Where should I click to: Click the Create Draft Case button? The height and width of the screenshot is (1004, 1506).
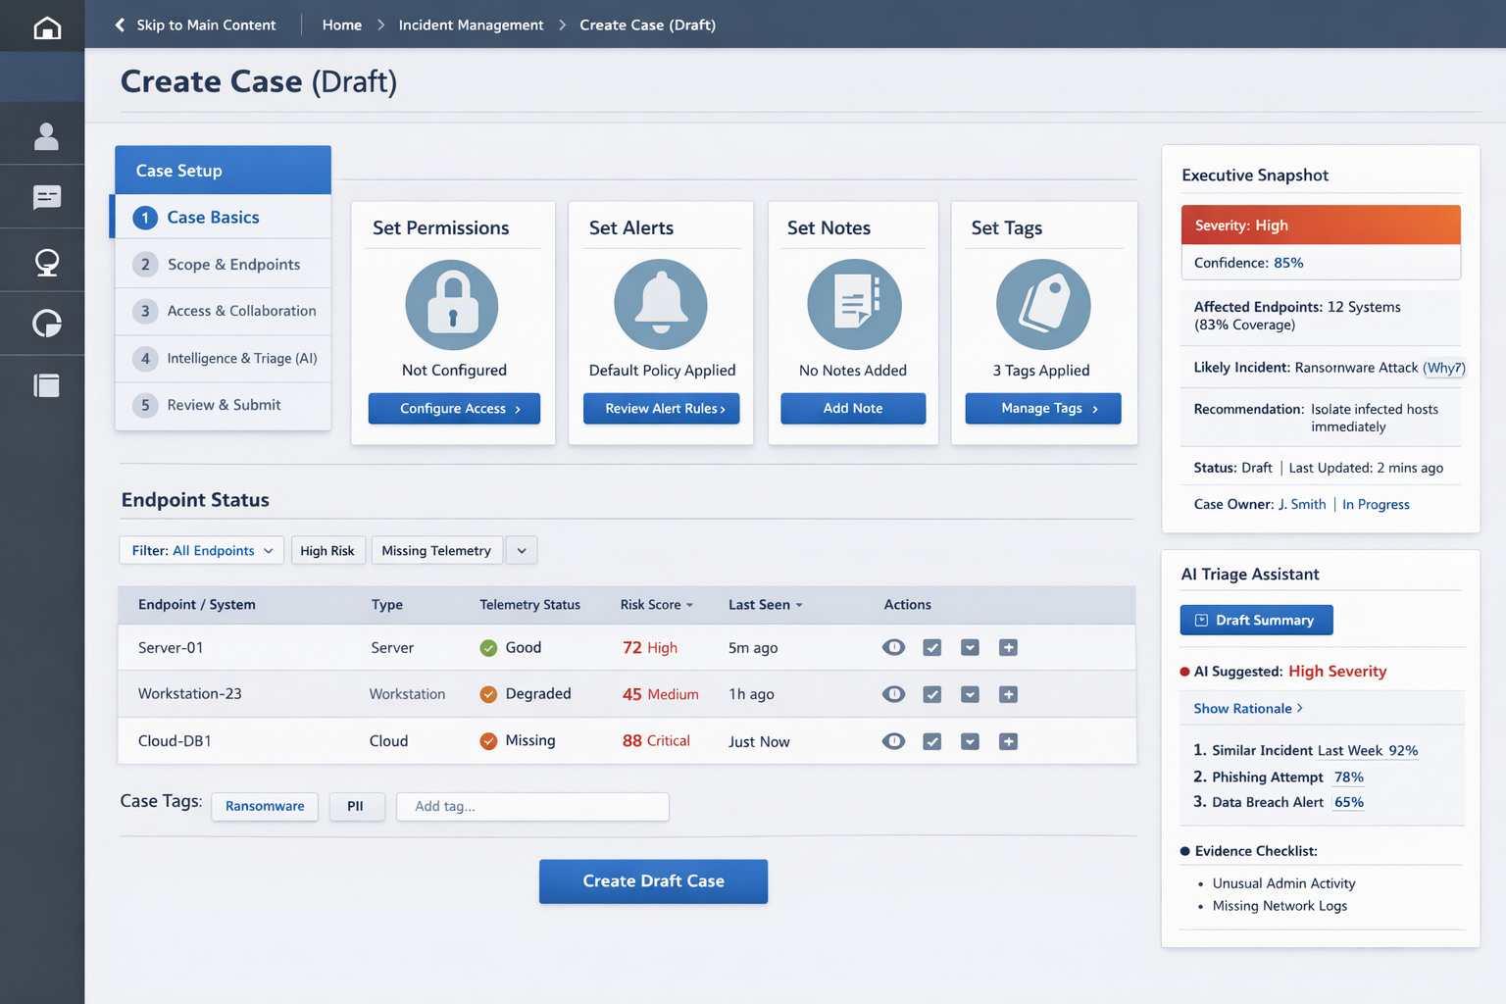(653, 881)
